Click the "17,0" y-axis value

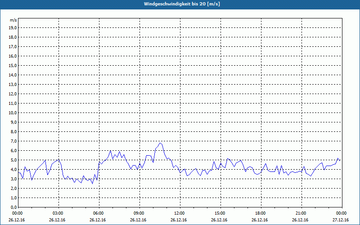coord(13,47)
